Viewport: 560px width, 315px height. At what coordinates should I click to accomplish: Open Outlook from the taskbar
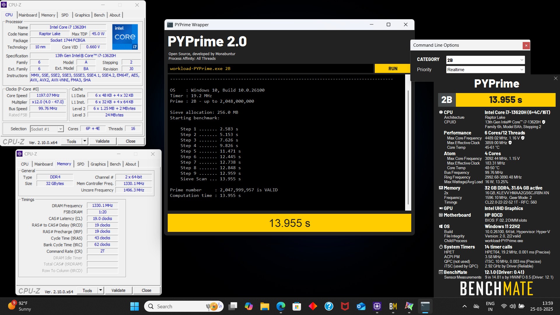(361, 306)
